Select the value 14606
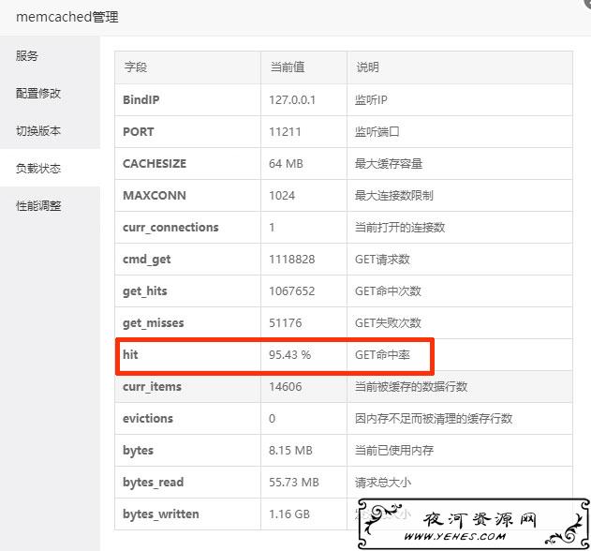The image size is (591, 551). tap(286, 387)
